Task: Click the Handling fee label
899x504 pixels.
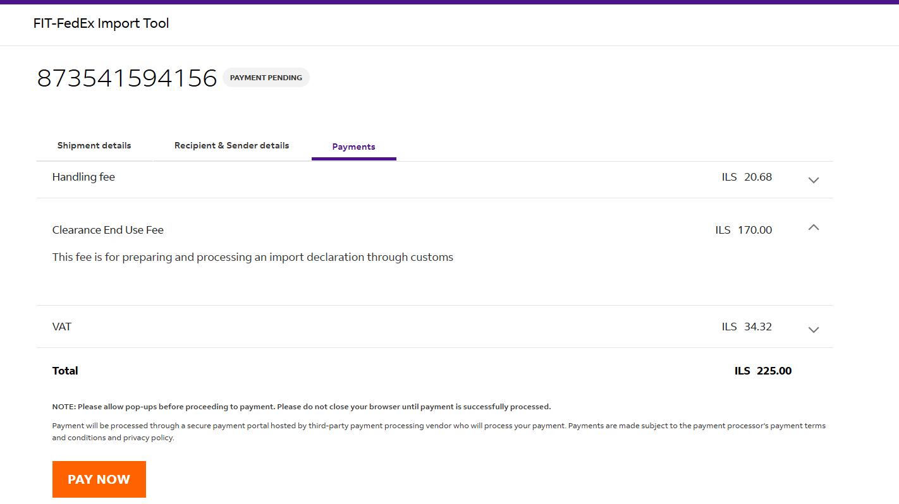Action: point(83,177)
